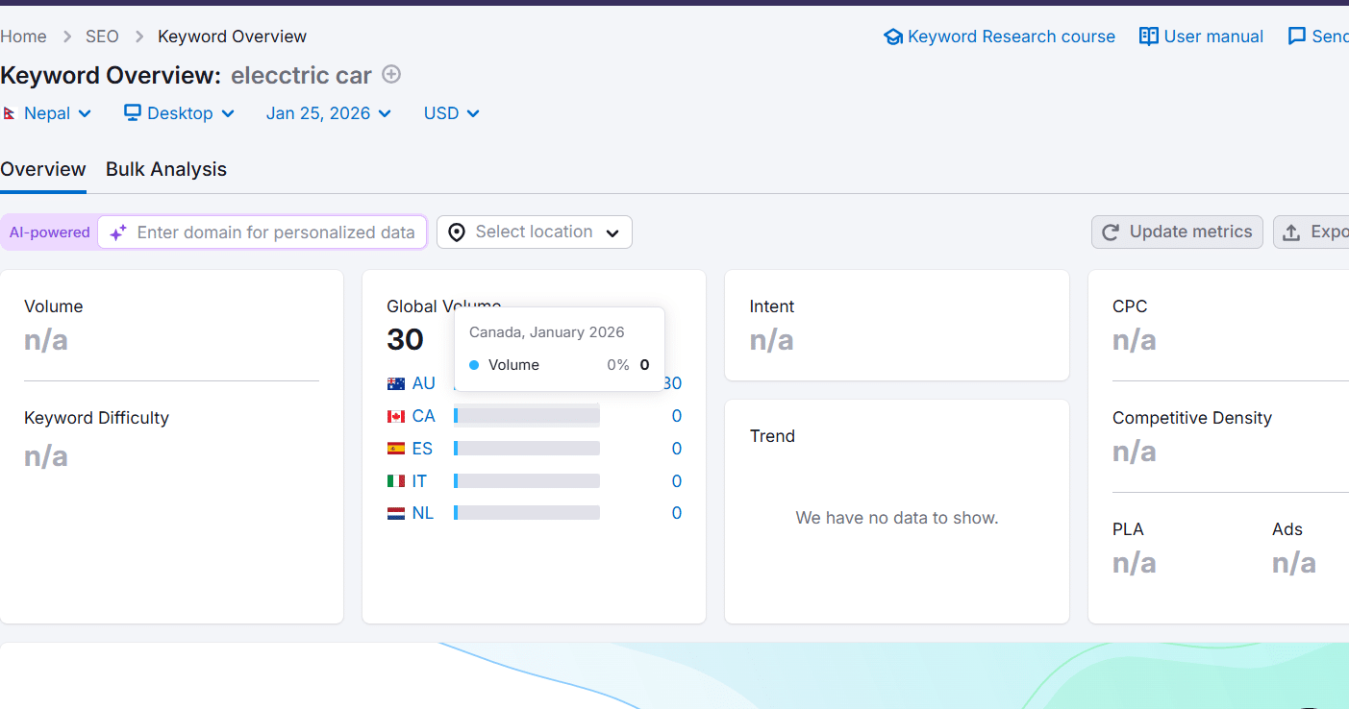The width and height of the screenshot is (1349, 709).
Task: Select the Overview tab
Action: (43, 169)
